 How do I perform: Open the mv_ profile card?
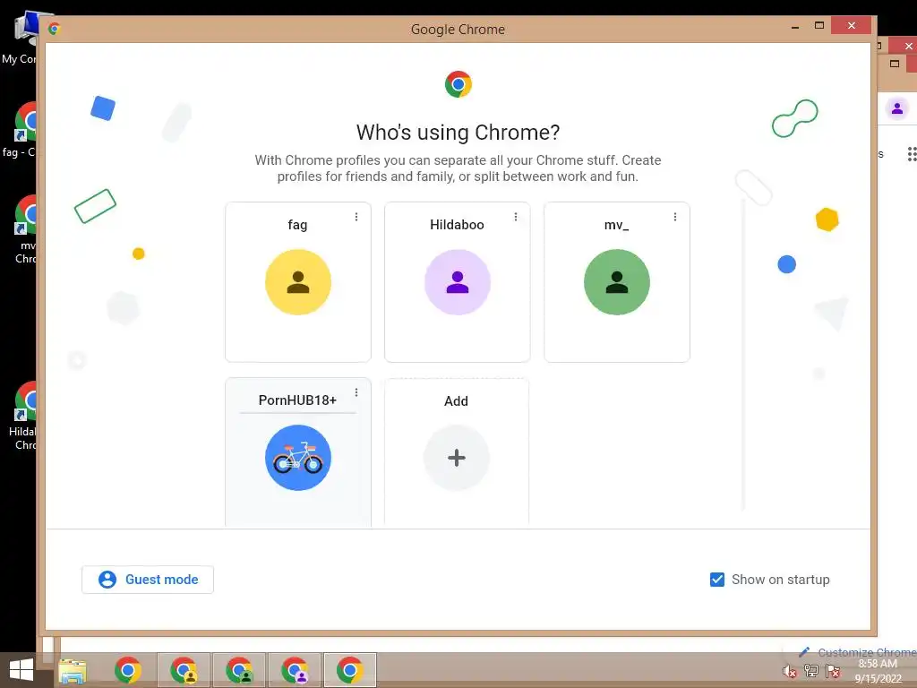[616, 282]
